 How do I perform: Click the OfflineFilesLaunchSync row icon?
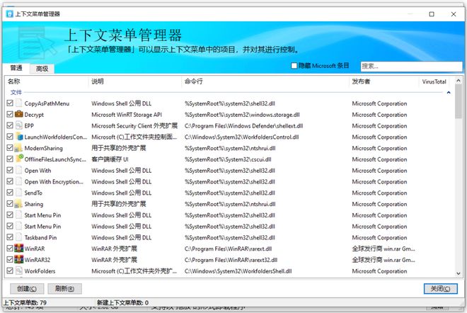point(19,159)
